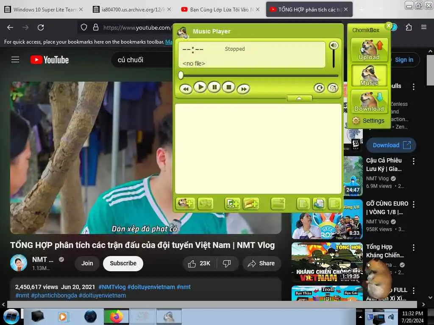This screenshot has height=325, width=434.
Task: Click the Music Player seek bar knob
Action: point(181,75)
